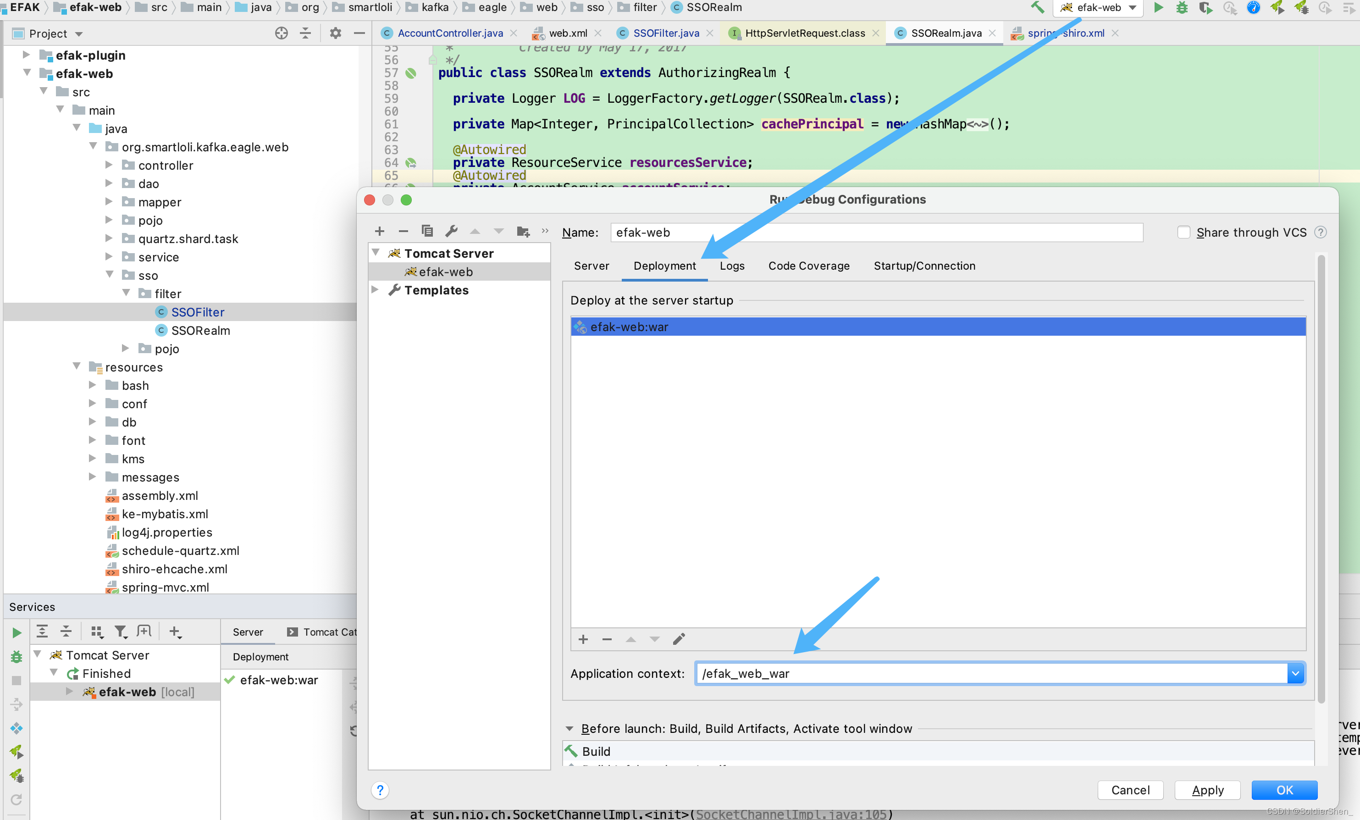Screen dimensions: 1360x820
Task: Edit deployment artifact with pencil icon
Action: click(679, 639)
